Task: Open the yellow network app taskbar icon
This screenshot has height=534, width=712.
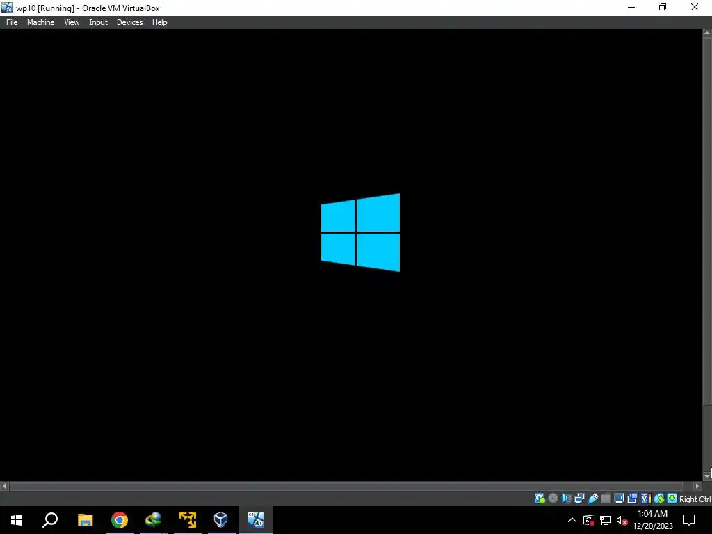Action: click(x=188, y=520)
